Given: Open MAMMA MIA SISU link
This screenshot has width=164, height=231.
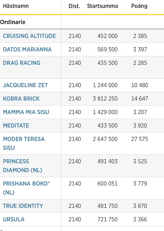Looking at the screenshot, I should pyautogui.click(x=26, y=112).
